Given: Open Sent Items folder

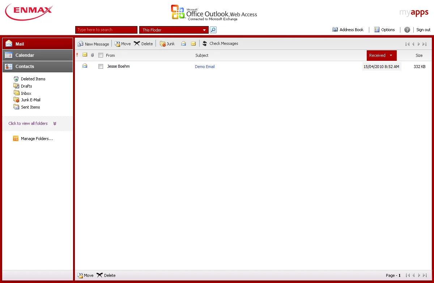Looking at the screenshot, I should click(x=27, y=107).
